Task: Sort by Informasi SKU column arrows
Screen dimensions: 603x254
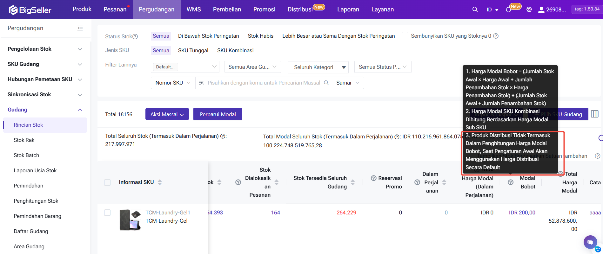Action: [160, 182]
